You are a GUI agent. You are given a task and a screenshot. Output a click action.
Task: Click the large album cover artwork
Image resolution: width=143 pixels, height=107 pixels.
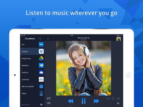83,68
